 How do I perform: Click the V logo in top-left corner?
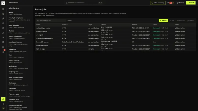point(3,3)
